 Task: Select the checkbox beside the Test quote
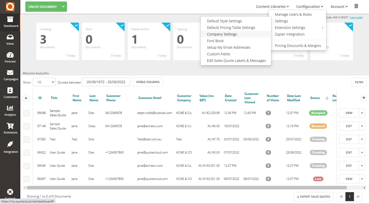click(26, 139)
